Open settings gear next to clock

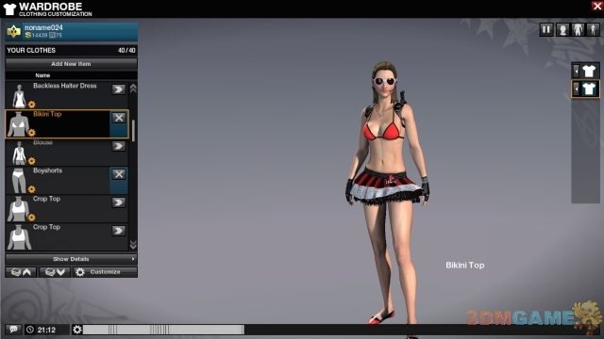77,330
